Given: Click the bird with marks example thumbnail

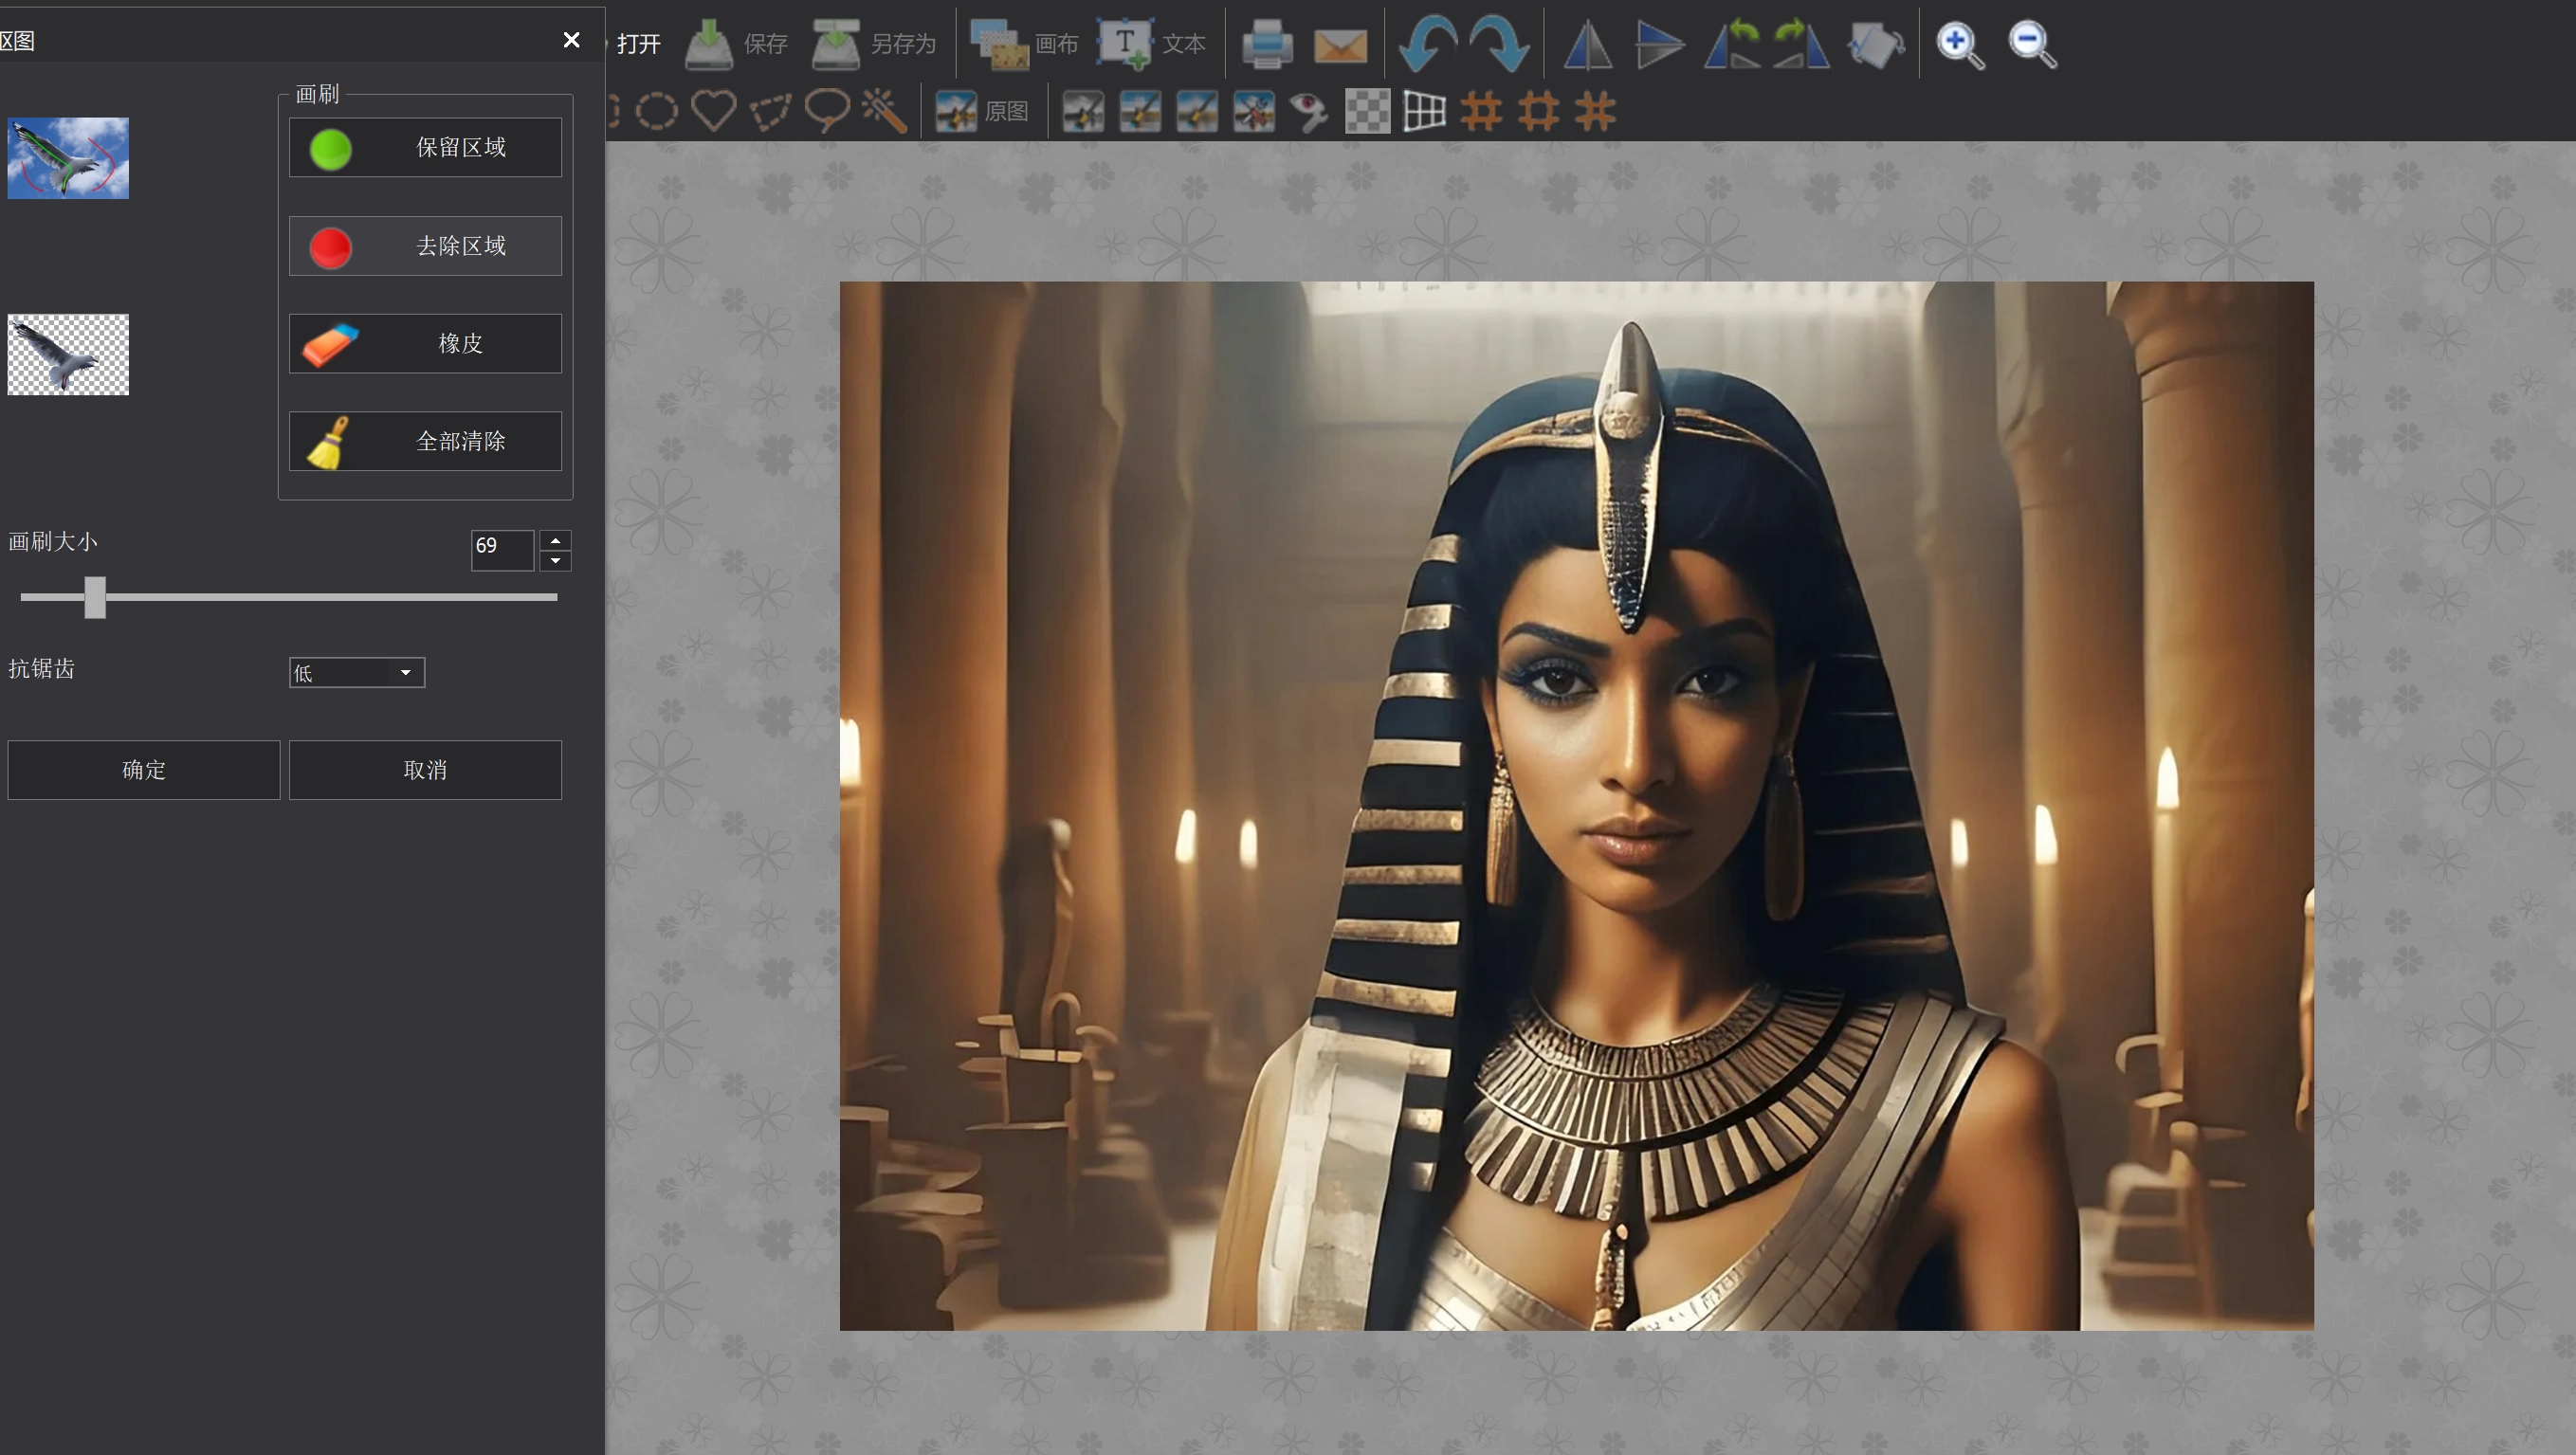Looking at the screenshot, I should tap(68, 158).
